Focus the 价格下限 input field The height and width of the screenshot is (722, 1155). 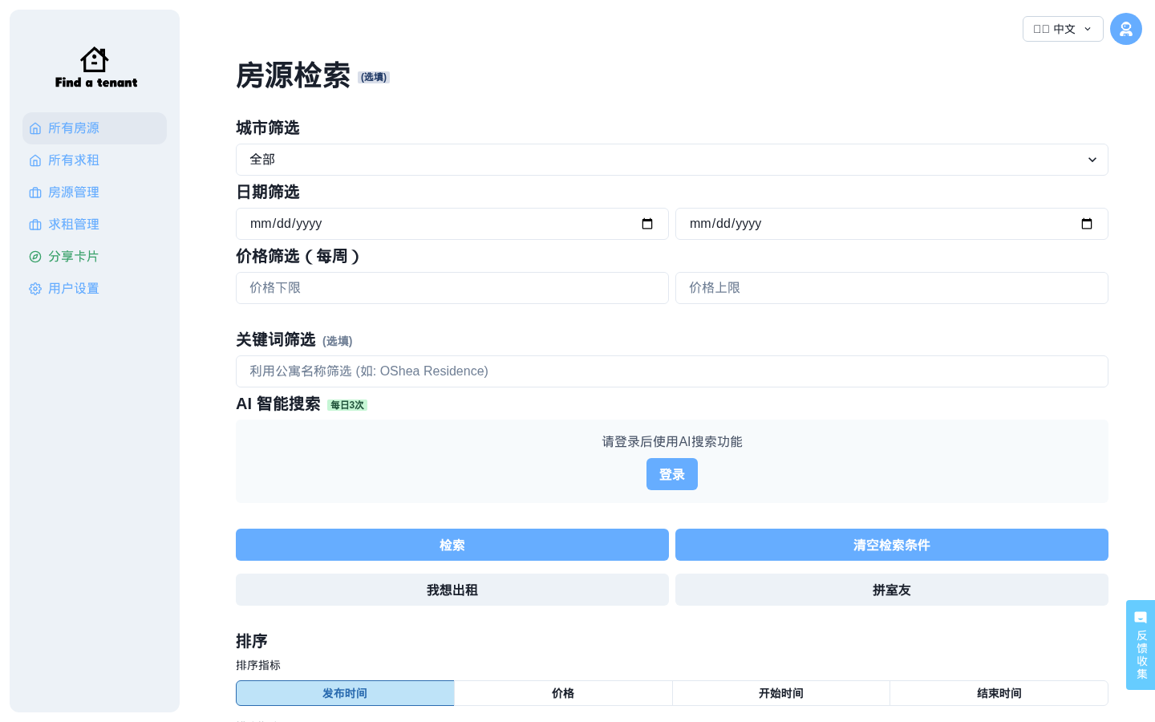tap(452, 288)
